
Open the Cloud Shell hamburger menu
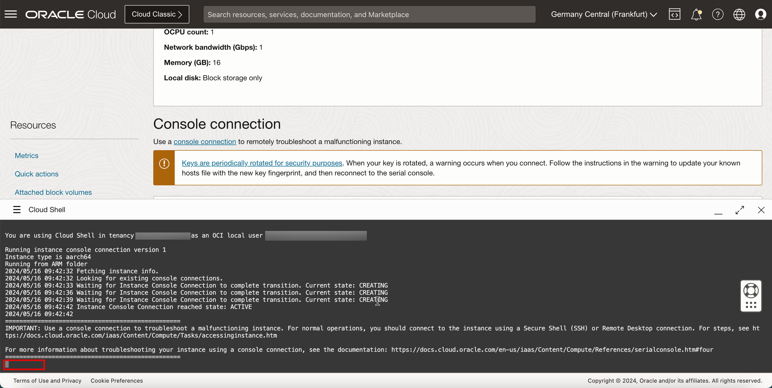click(17, 210)
